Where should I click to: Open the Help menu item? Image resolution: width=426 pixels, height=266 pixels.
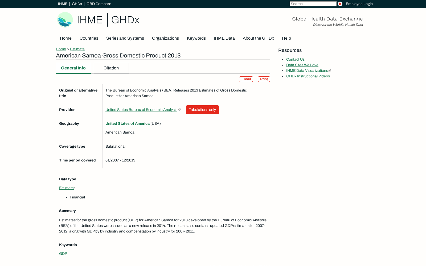[x=286, y=38]
